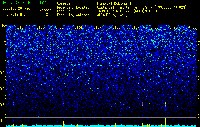Click observer name Masayuki Kobayashi
The width and height of the screenshot is (200, 127).
pos(114,3)
